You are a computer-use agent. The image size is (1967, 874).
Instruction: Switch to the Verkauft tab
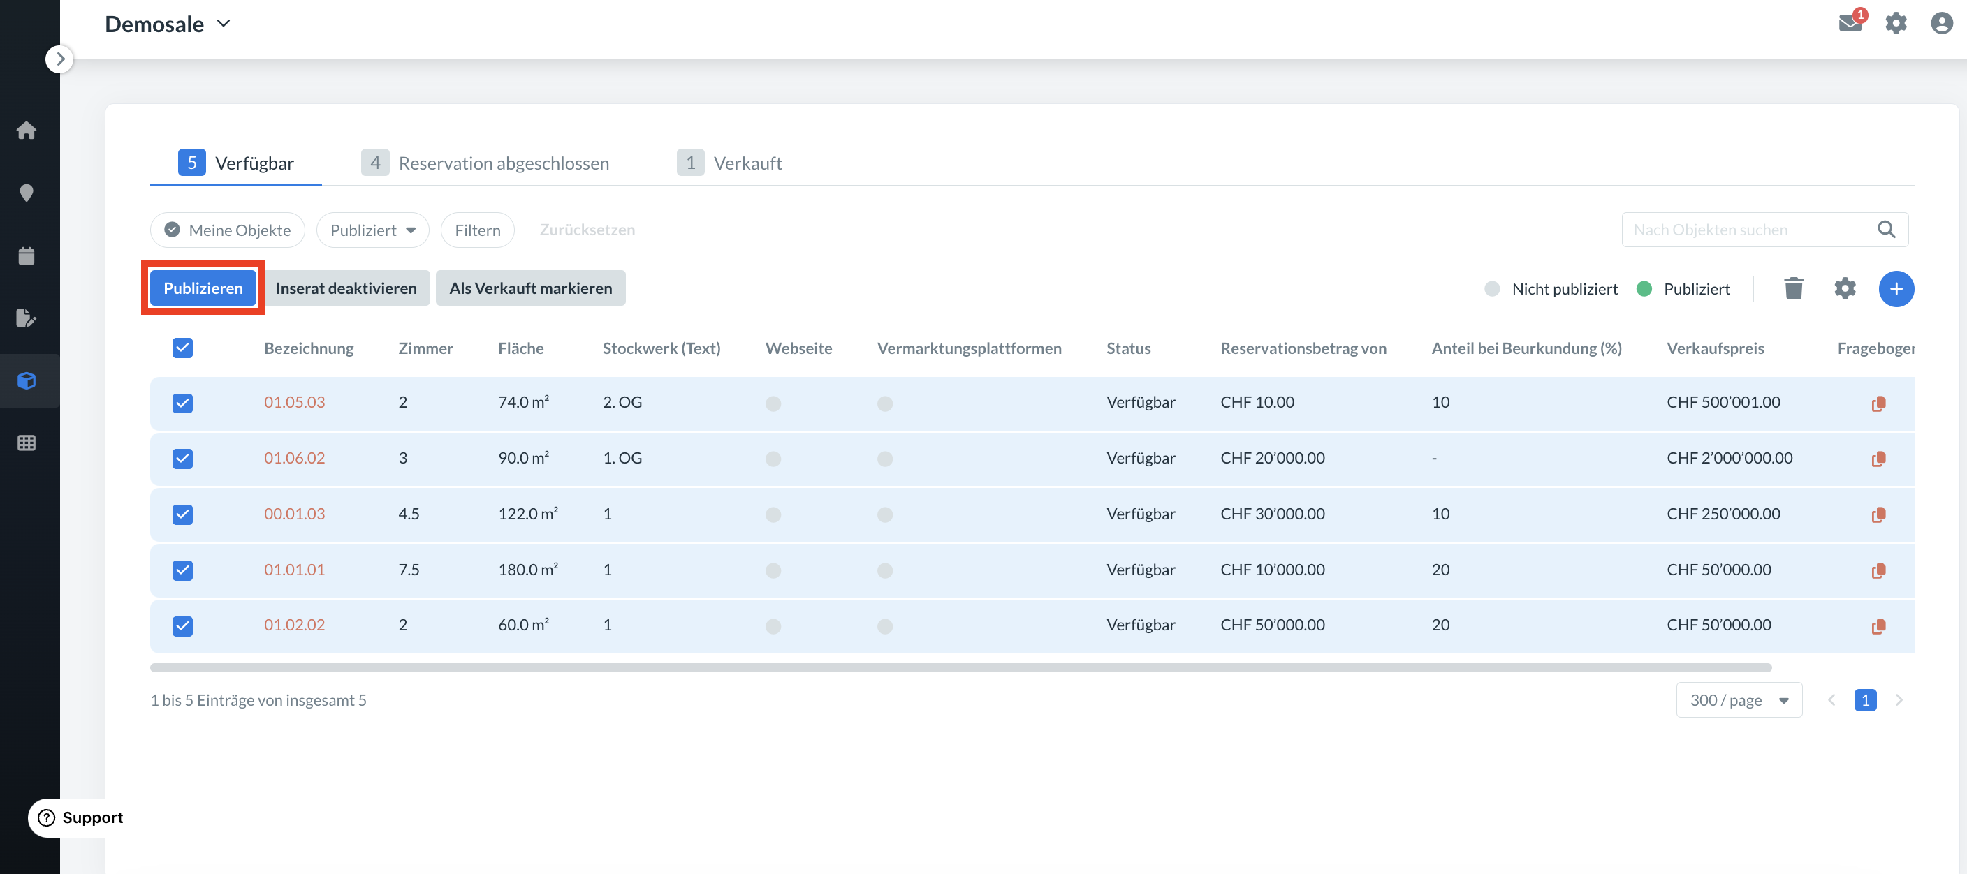pyautogui.click(x=729, y=163)
